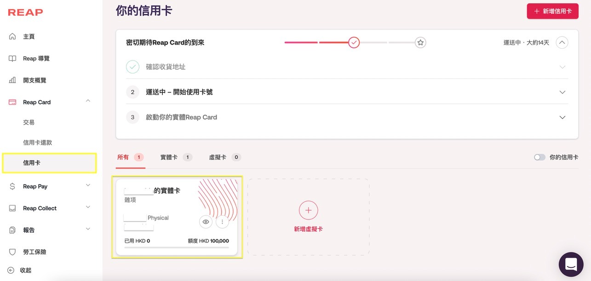Screen dimensions: 591x281
Task: Open 交易 in the sidebar
Action: click(29, 123)
